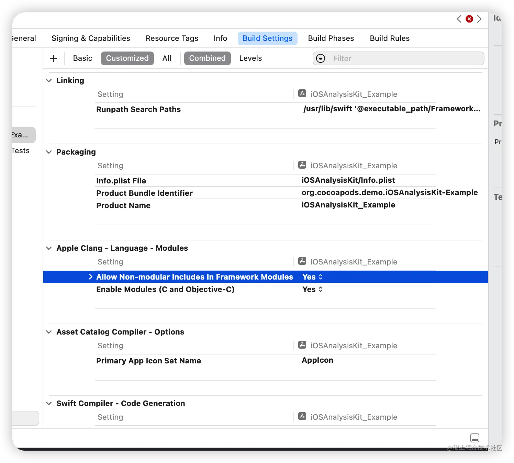Collapse Asset Catalog Compiler - Options section
The width and height of the screenshot is (514, 463).
(49, 332)
